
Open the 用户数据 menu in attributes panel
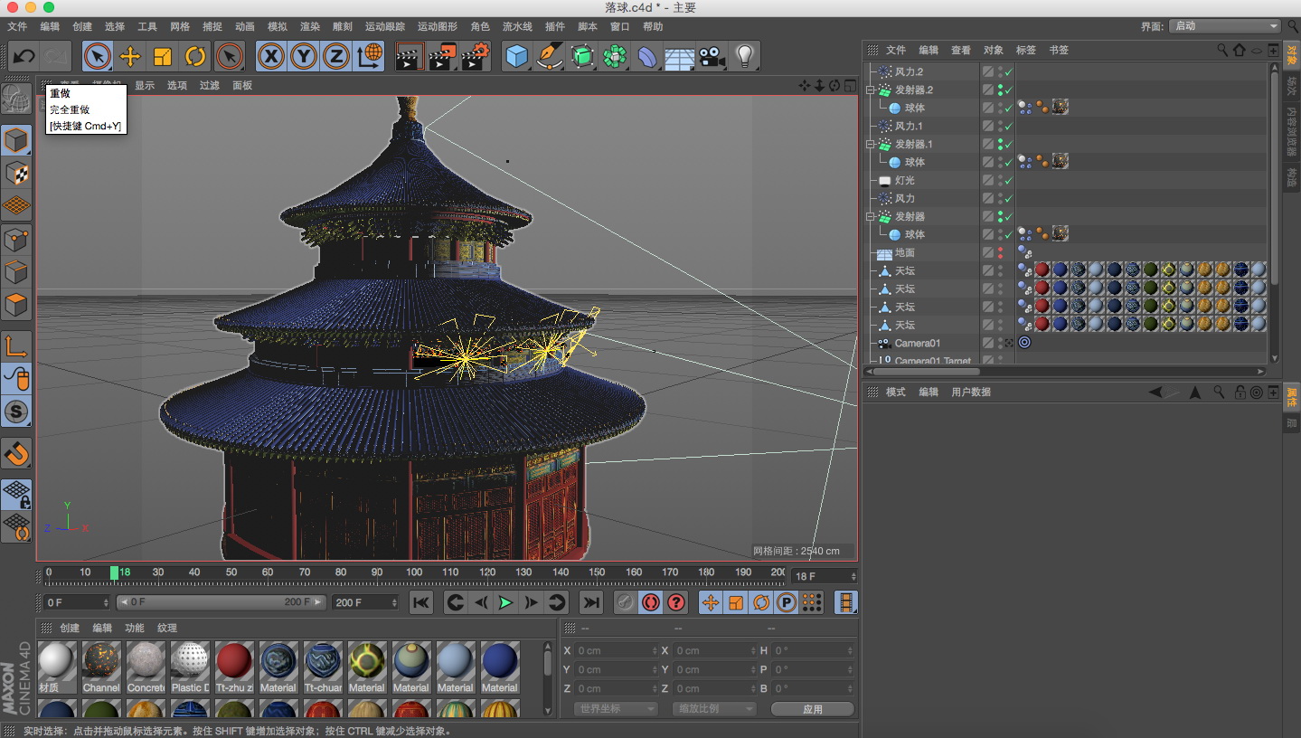click(x=971, y=392)
